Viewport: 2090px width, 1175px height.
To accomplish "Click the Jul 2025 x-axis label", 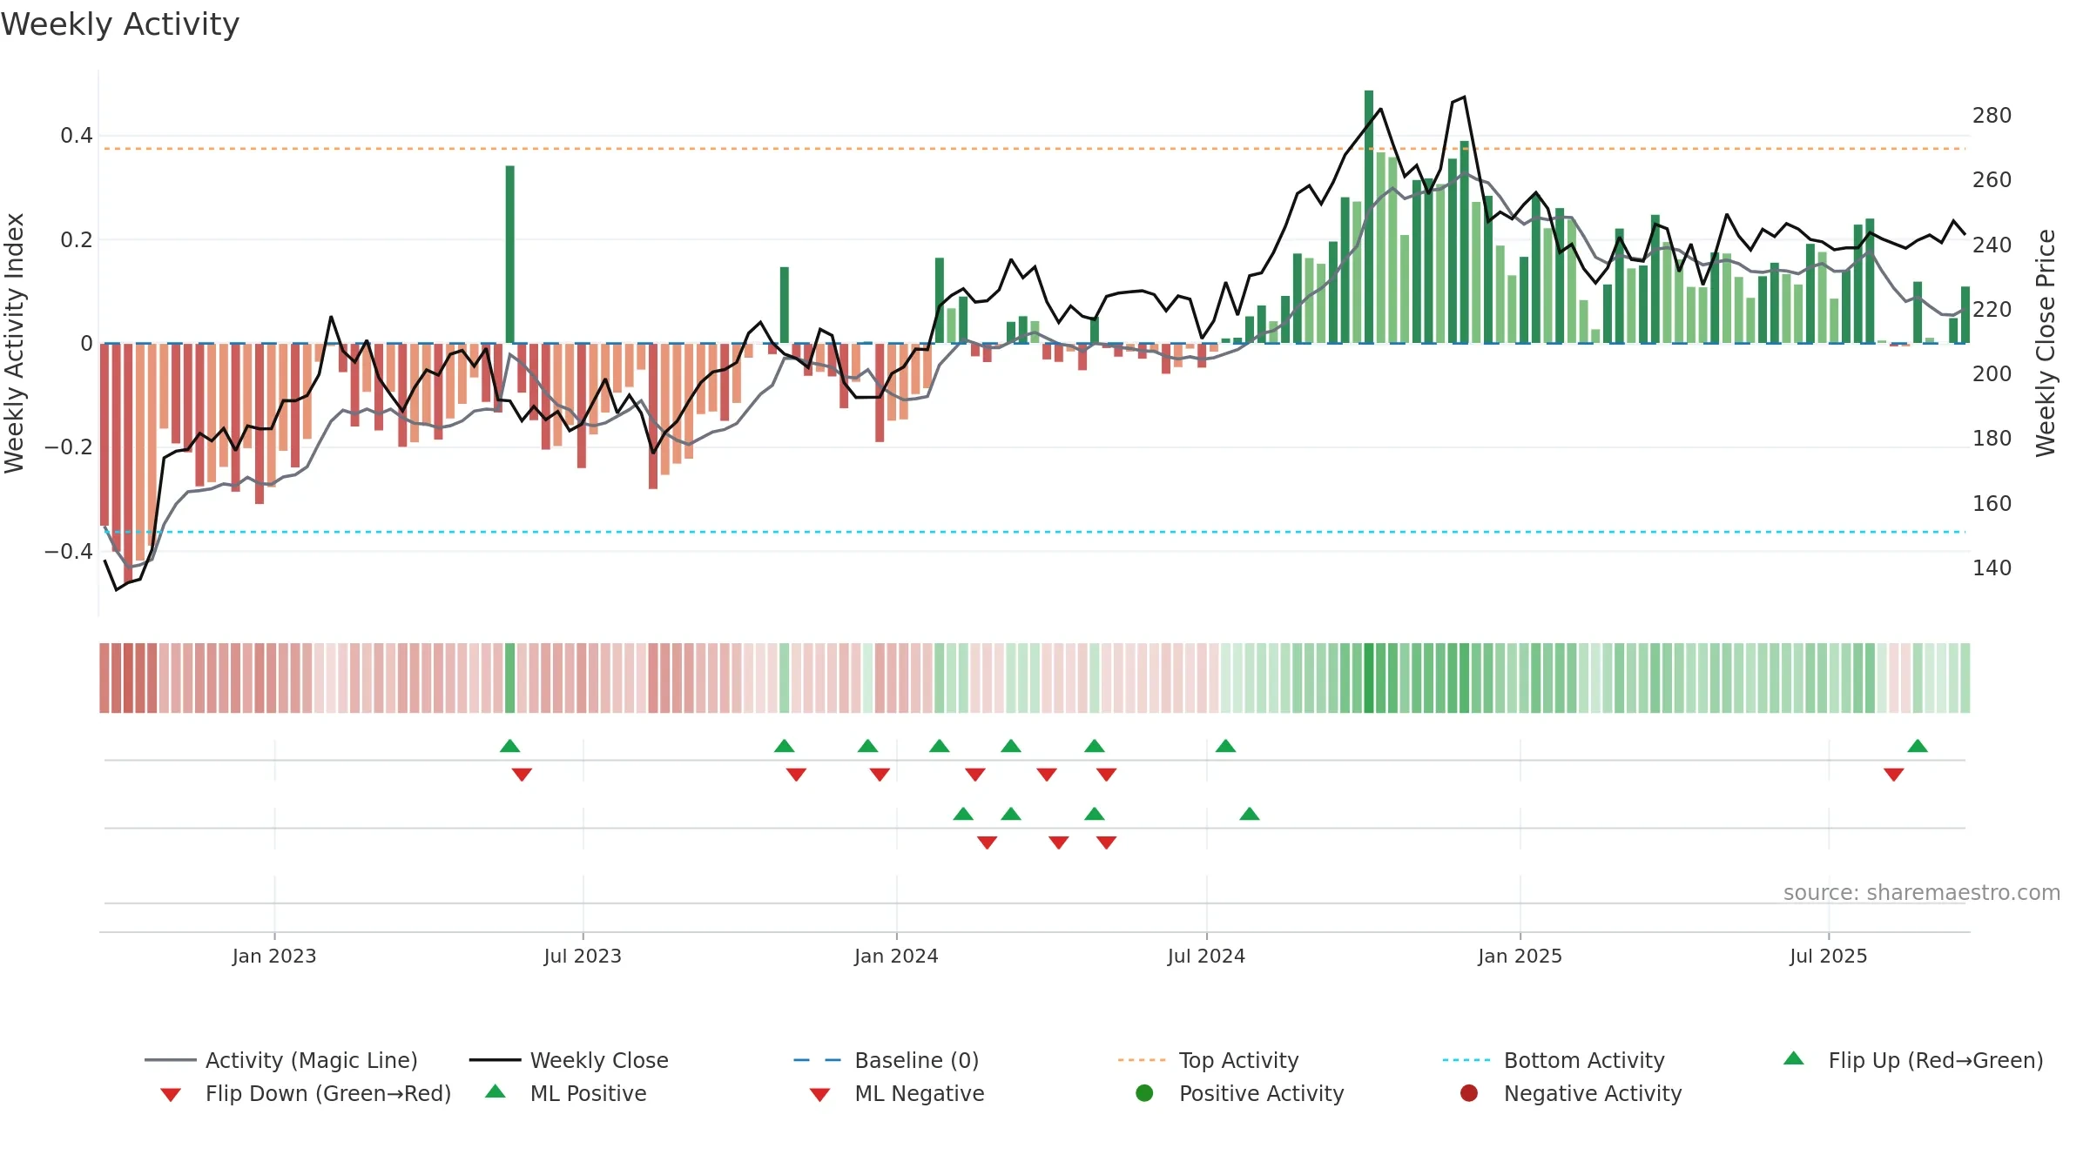I will (x=1829, y=957).
